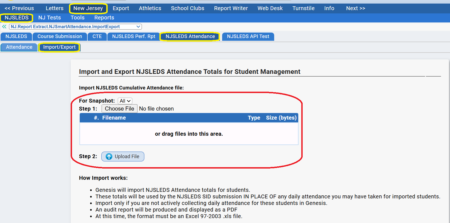Image resolution: width=450 pixels, height=223 pixels.
Task: Click the 'How Import works:' heading
Action: pyautogui.click(x=103, y=178)
